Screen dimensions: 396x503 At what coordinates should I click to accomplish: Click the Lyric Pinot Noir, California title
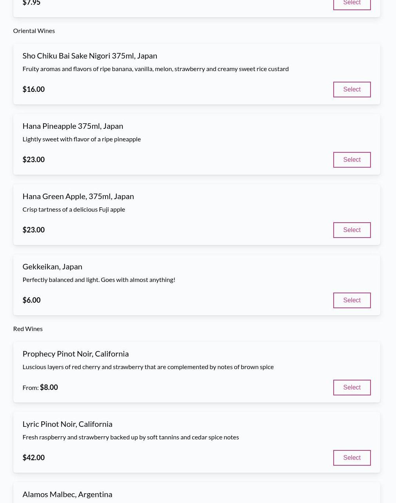(x=67, y=424)
